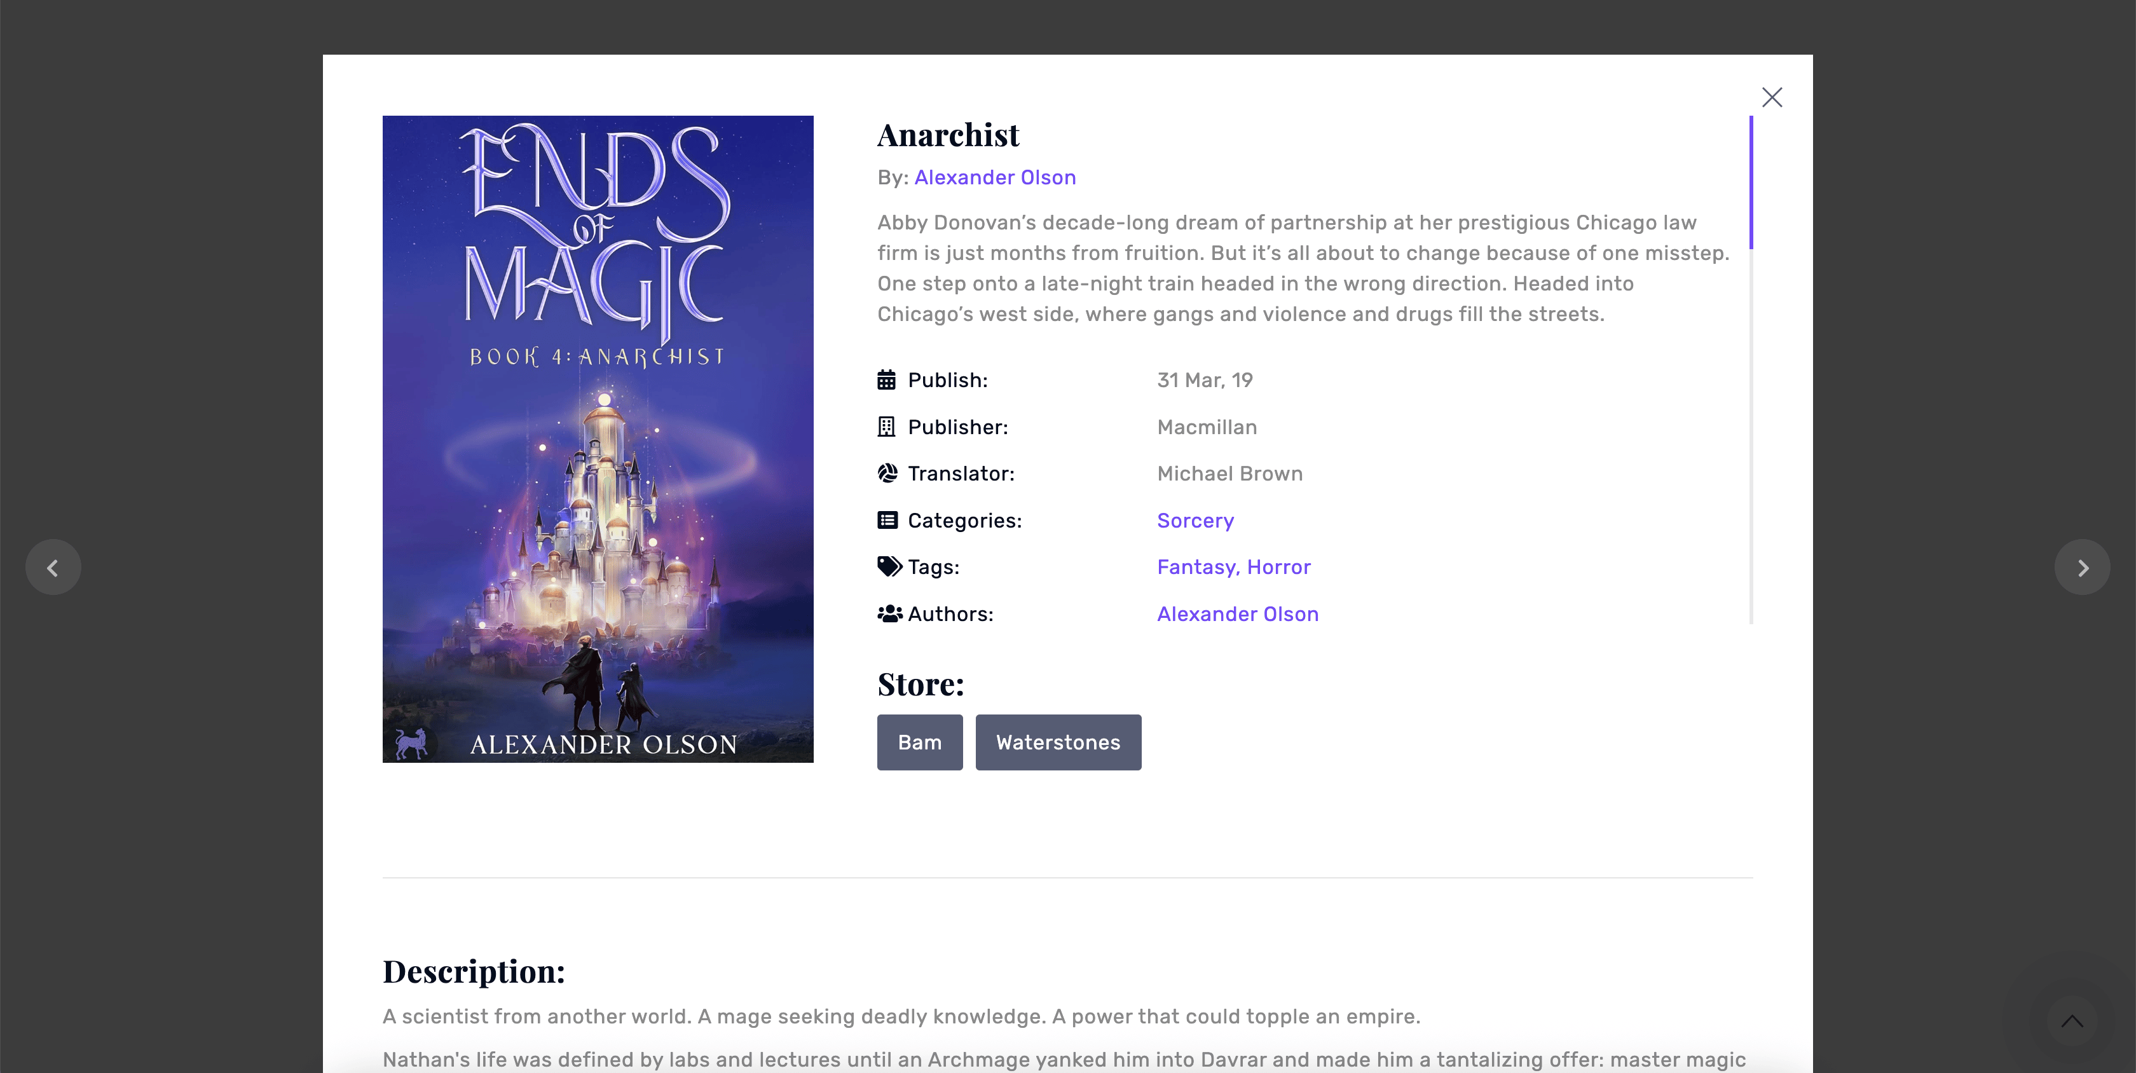Click the list icon beside Categories
Image resolution: width=2136 pixels, height=1073 pixels.
tap(887, 521)
